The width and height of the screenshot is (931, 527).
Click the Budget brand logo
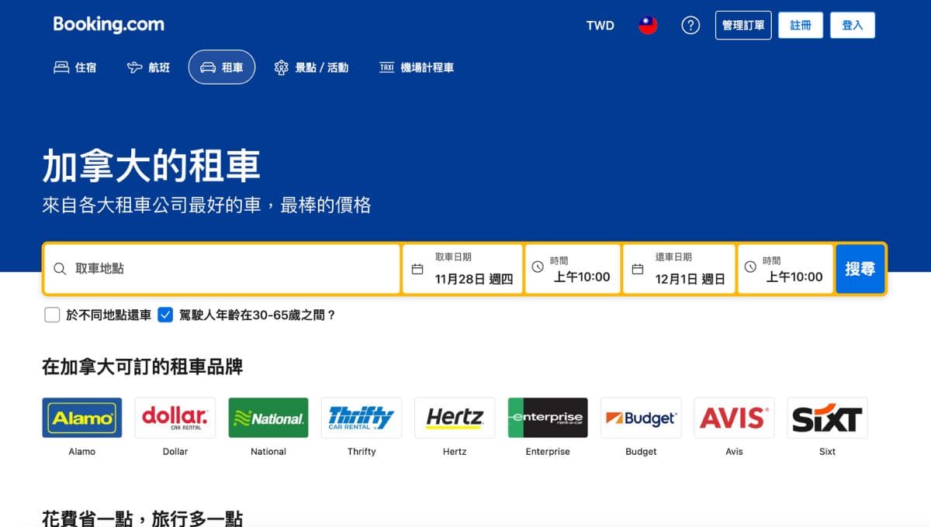point(641,418)
